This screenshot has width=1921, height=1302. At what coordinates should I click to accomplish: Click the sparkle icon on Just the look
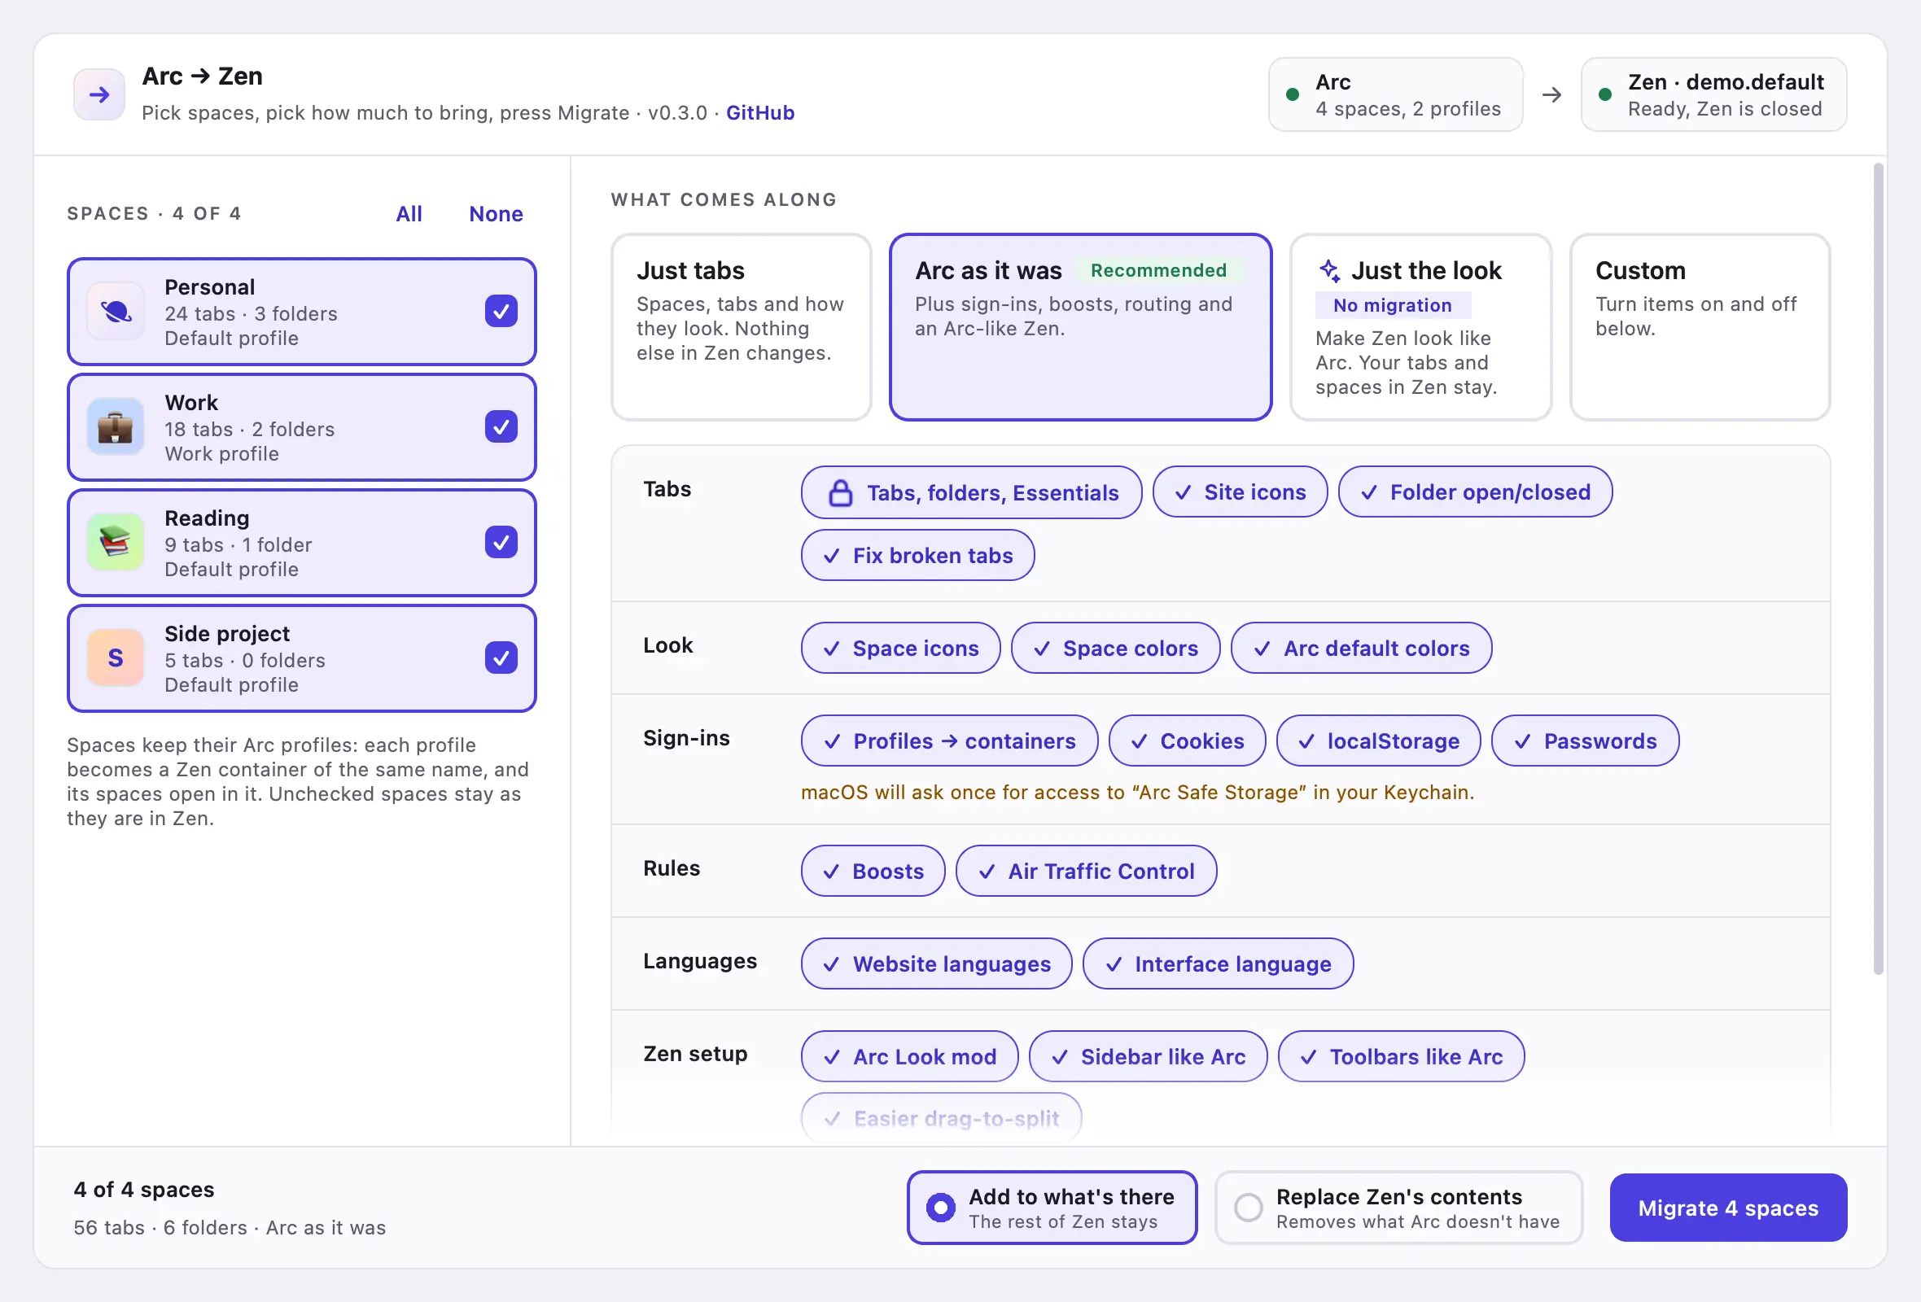[x=1329, y=270]
